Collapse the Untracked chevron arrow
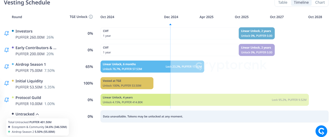Screen dimensions: 335x137 [37, 114]
